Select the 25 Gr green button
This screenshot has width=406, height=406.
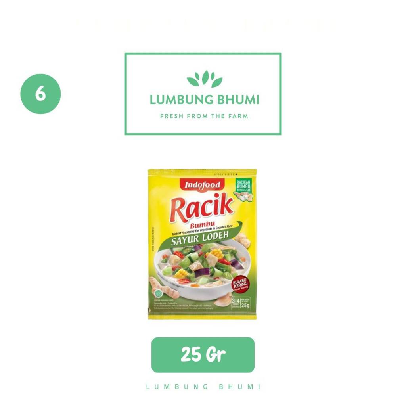(x=203, y=355)
